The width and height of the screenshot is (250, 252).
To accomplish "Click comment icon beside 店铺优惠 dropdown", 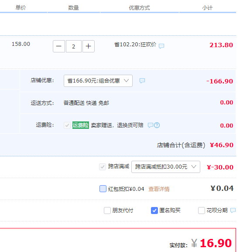I will point(142,80).
